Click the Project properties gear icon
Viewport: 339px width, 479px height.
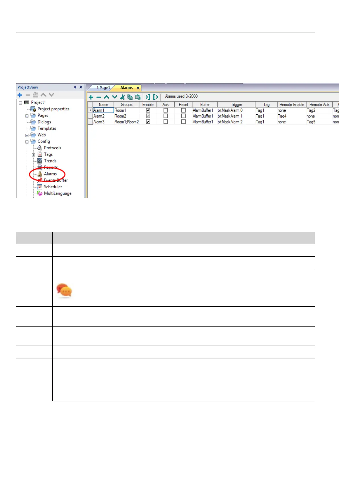pos(33,109)
